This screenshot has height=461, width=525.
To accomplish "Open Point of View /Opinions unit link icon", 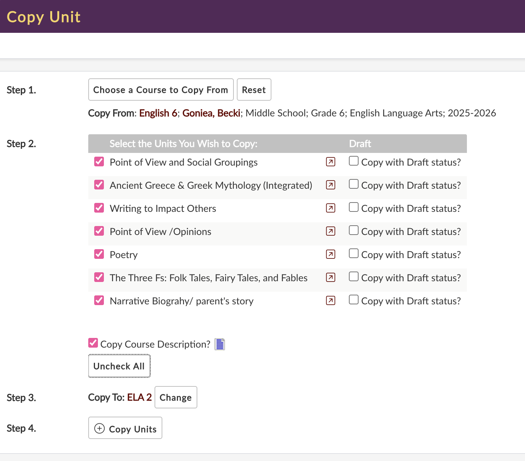I will [330, 231].
